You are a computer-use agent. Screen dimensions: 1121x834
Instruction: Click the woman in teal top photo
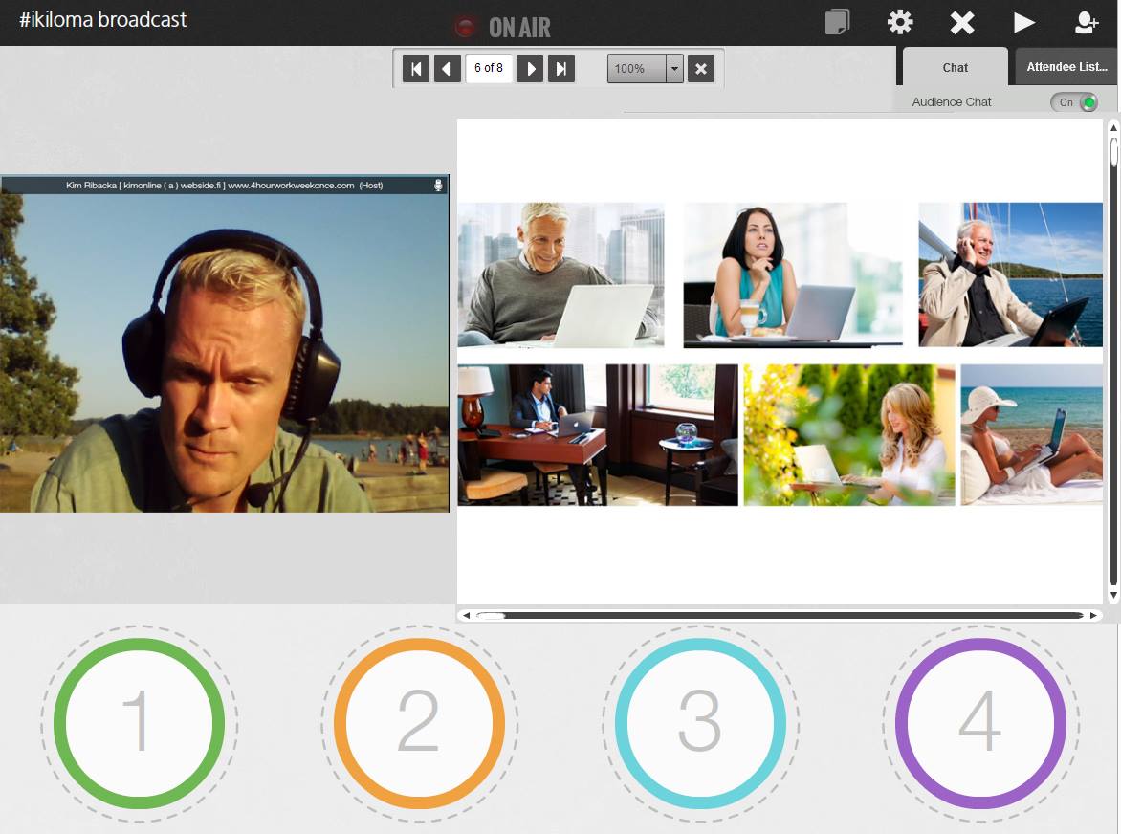click(x=793, y=275)
